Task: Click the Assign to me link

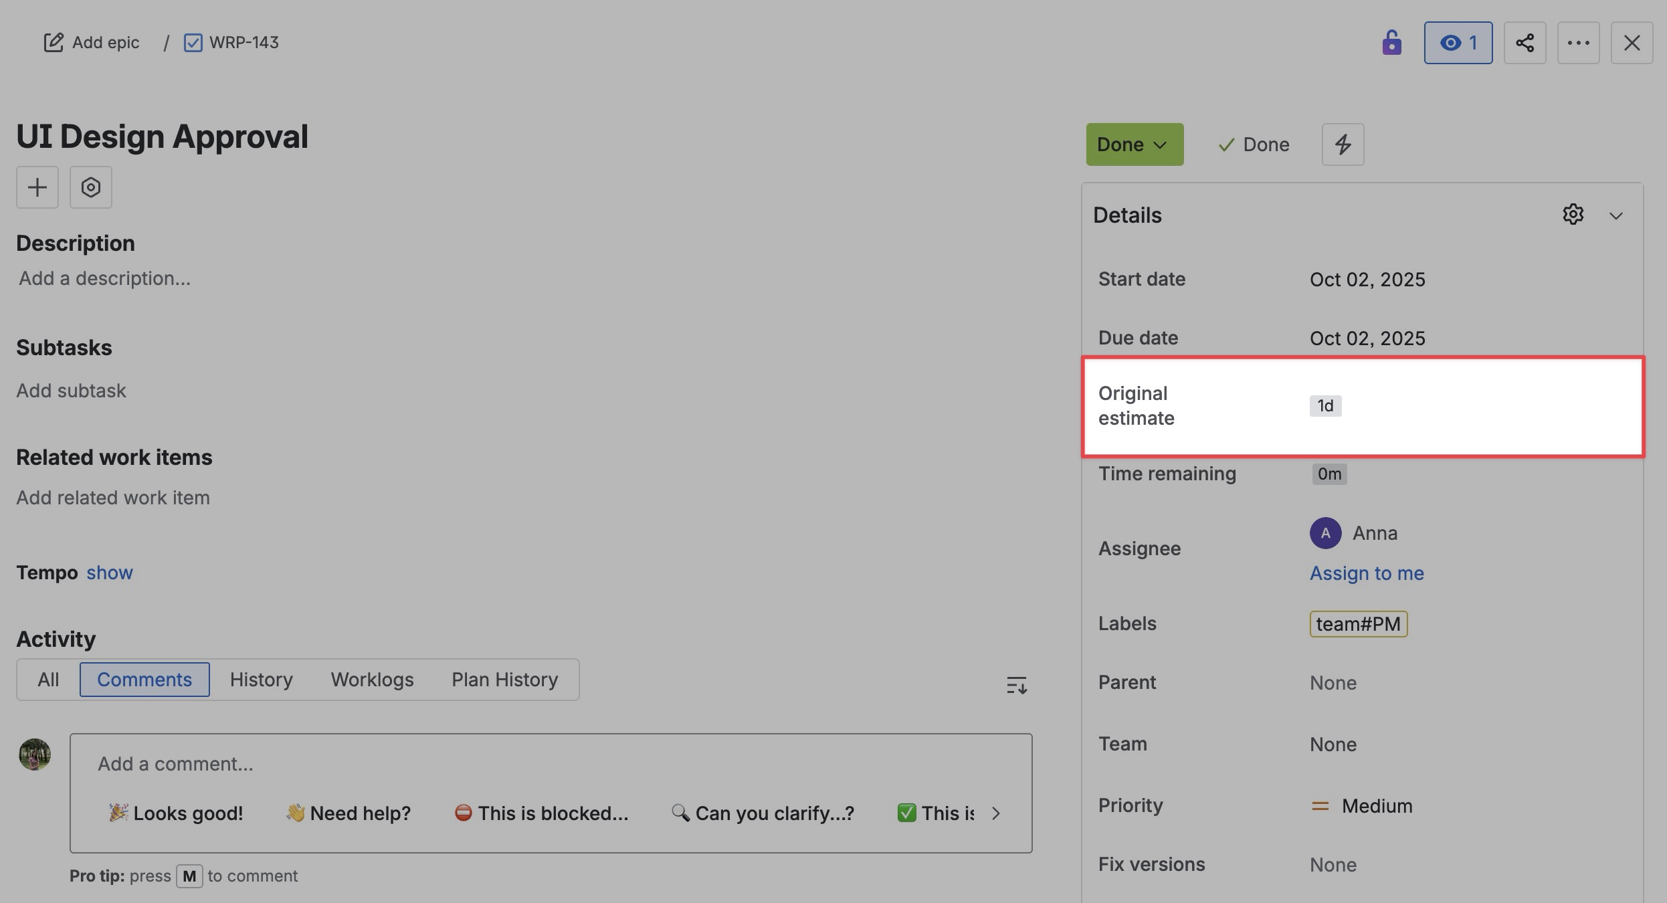Action: click(x=1366, y=573)
